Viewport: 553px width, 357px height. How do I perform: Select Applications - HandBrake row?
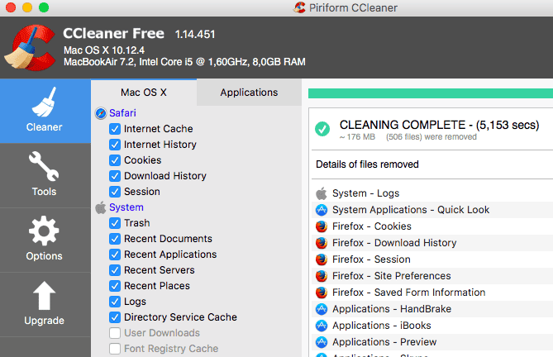[x=432, y=309]
